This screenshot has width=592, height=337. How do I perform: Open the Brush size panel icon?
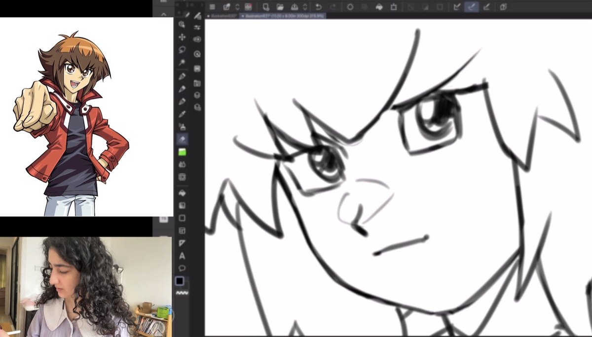tap(197, 40)
